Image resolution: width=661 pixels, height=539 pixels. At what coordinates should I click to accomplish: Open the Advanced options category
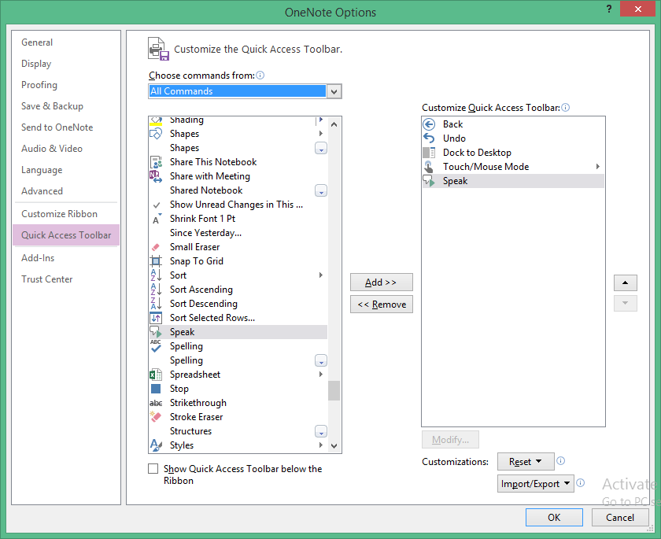coord(42,191)
